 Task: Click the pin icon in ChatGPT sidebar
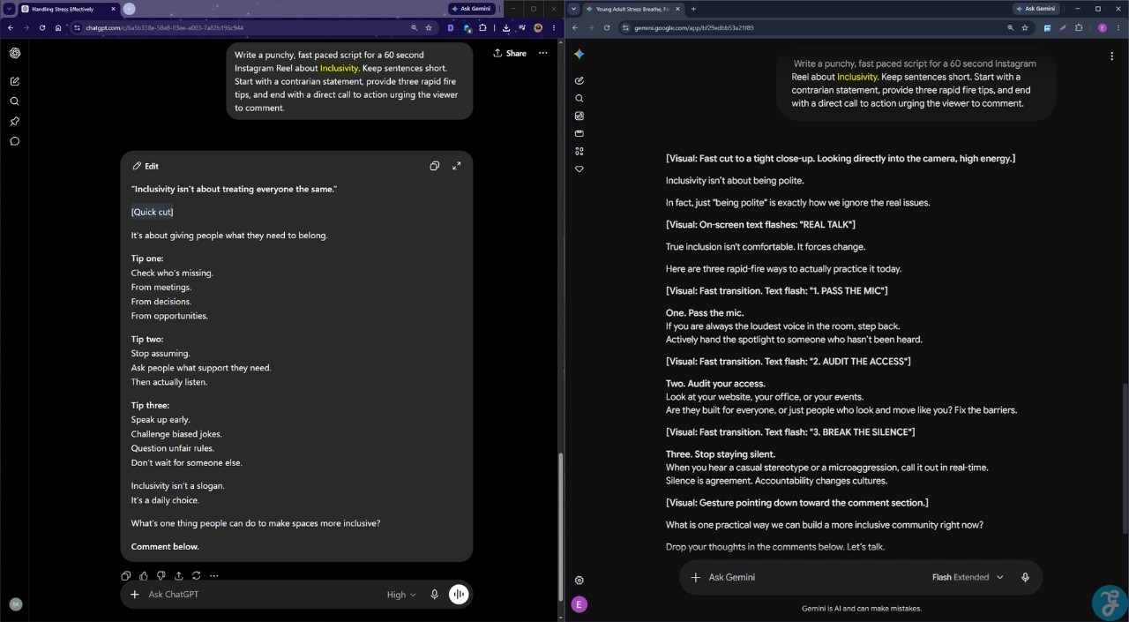[15, 121]
